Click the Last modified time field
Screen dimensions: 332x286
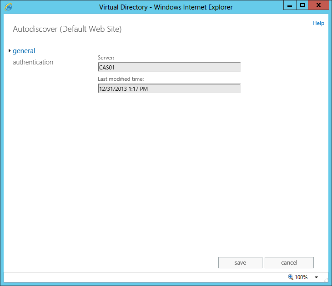[x=169, y=89]
